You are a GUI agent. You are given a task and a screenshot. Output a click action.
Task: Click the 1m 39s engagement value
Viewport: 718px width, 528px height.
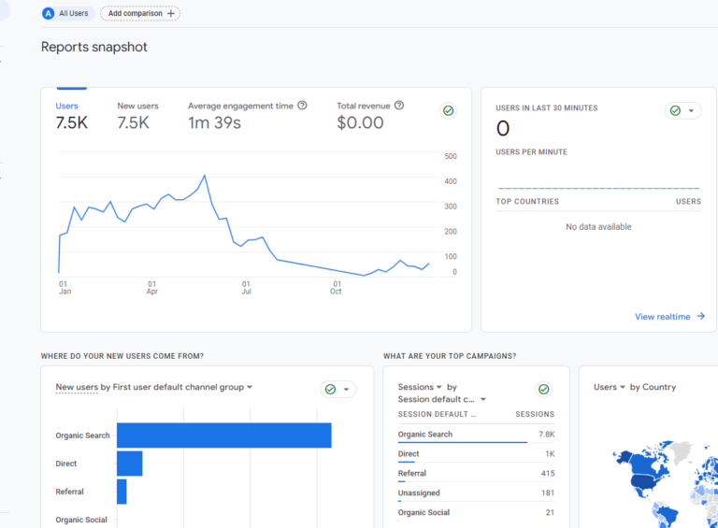214,122
